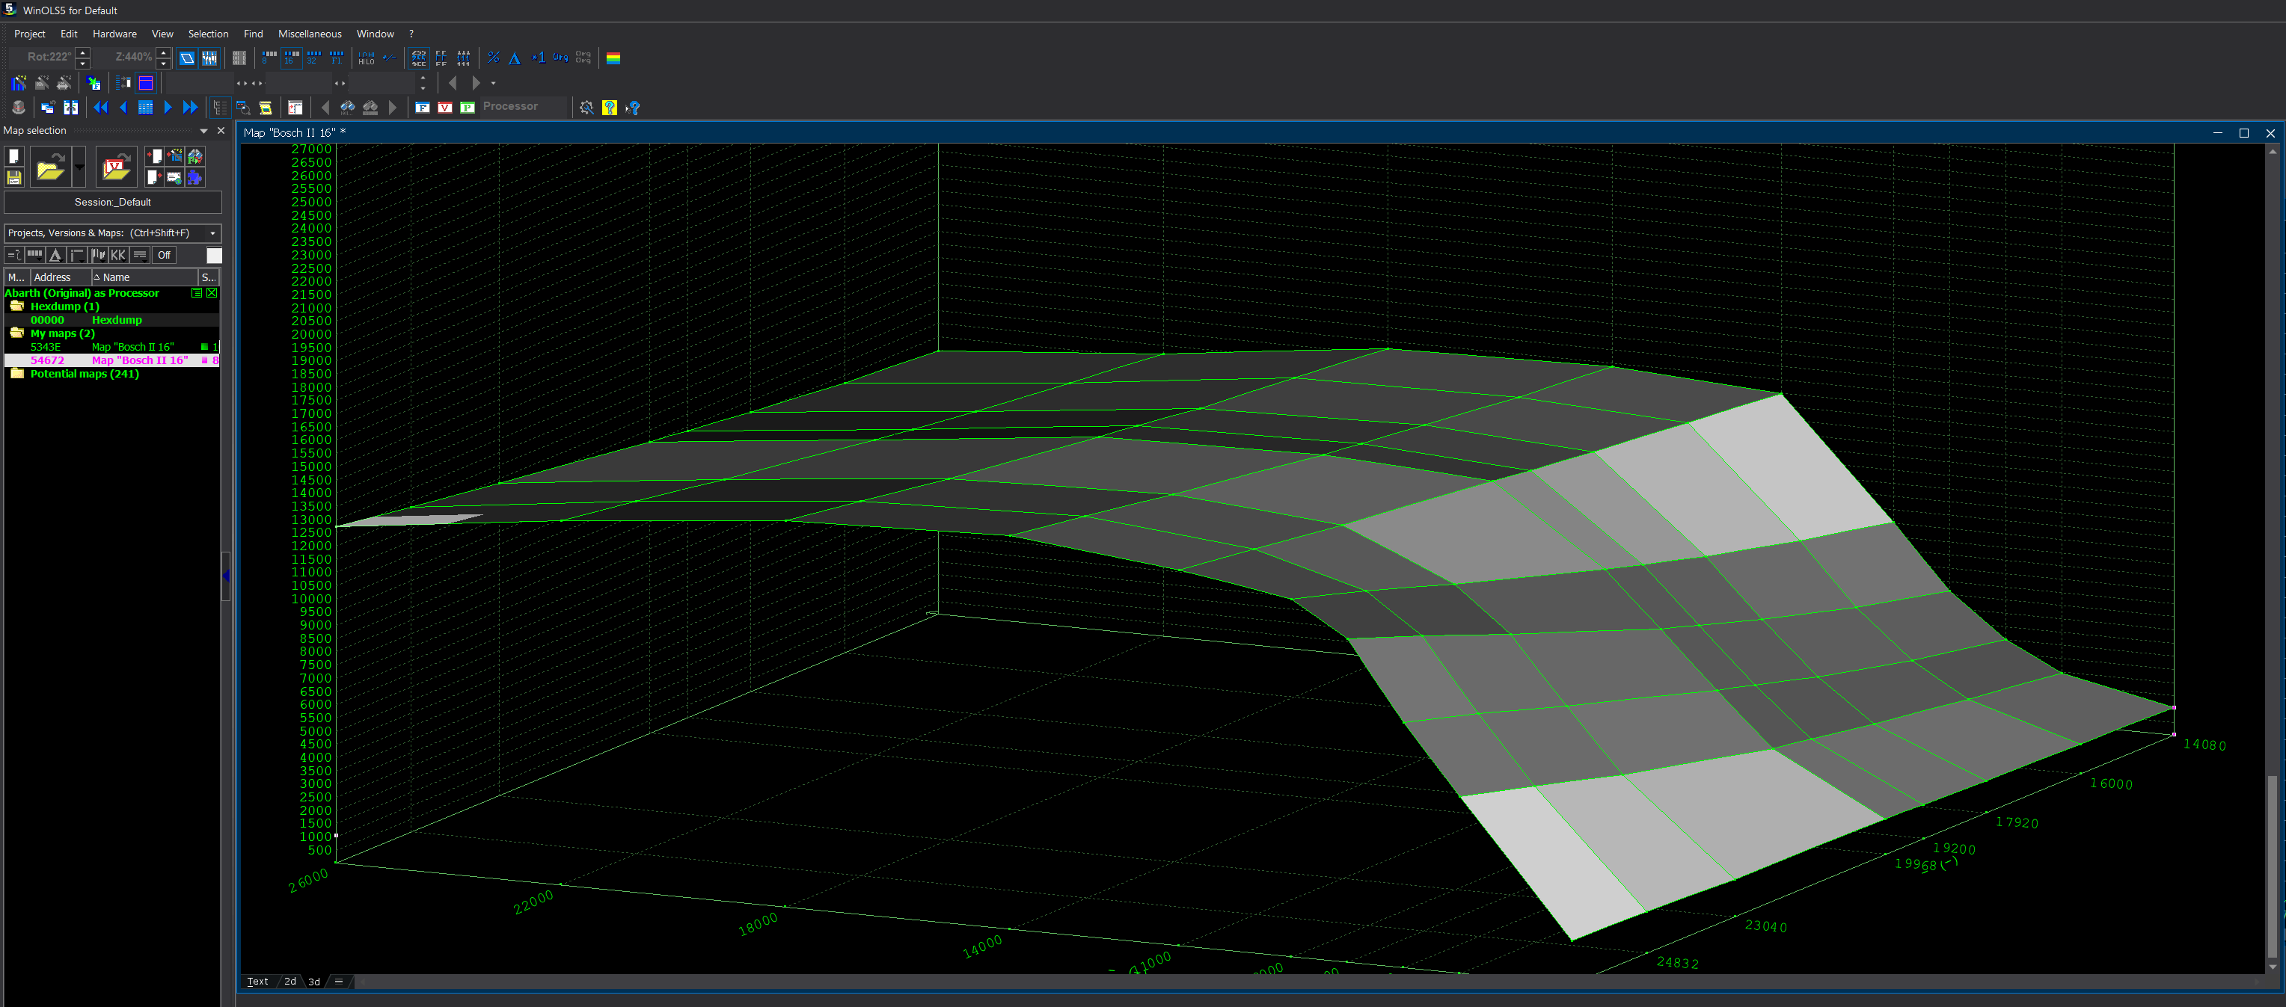Increase rotation with Rot up arrow
Screen dimensions: 2286x1007
82,52
